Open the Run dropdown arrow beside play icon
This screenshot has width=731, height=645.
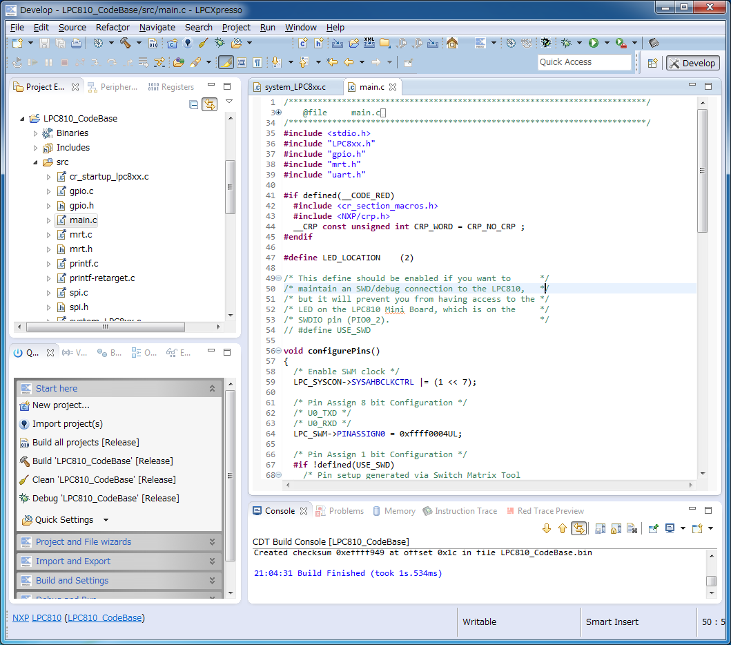607,43
